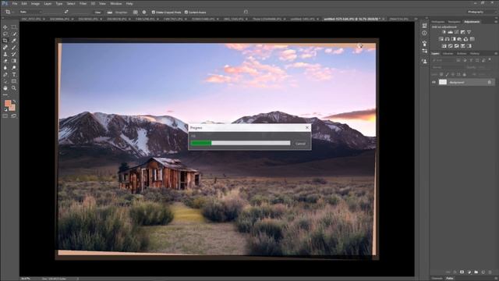This screenshot has width=499, height=281.
Task: Hide the Background layer with eye icon
Action: click(x=434, y=82)
